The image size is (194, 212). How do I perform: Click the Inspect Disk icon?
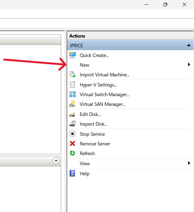click(73, 124)
